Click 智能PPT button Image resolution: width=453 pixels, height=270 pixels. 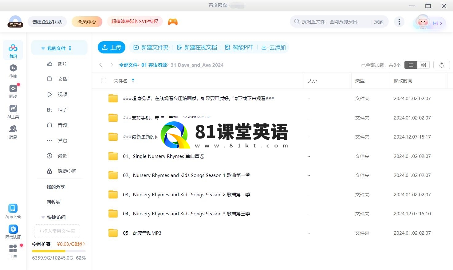[239, 47]
